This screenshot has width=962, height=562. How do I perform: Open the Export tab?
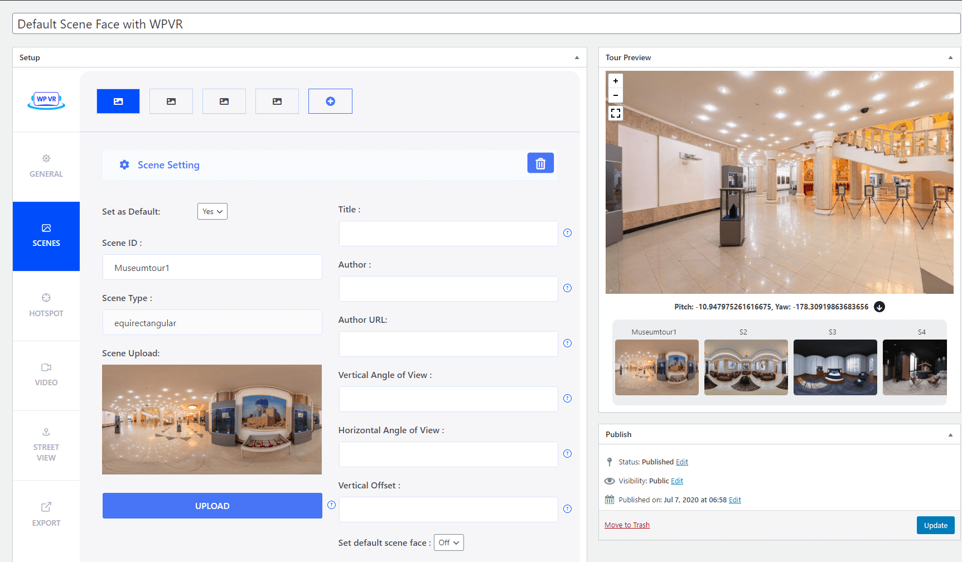[46, 515]
